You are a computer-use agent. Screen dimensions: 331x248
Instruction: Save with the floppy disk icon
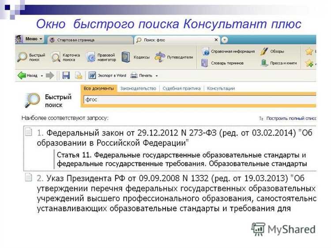[x=66, y=75]
